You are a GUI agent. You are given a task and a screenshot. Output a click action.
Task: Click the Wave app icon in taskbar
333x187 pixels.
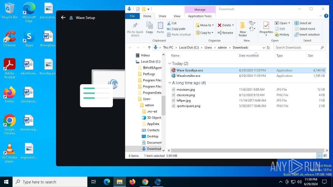click(x=158, y=182)
